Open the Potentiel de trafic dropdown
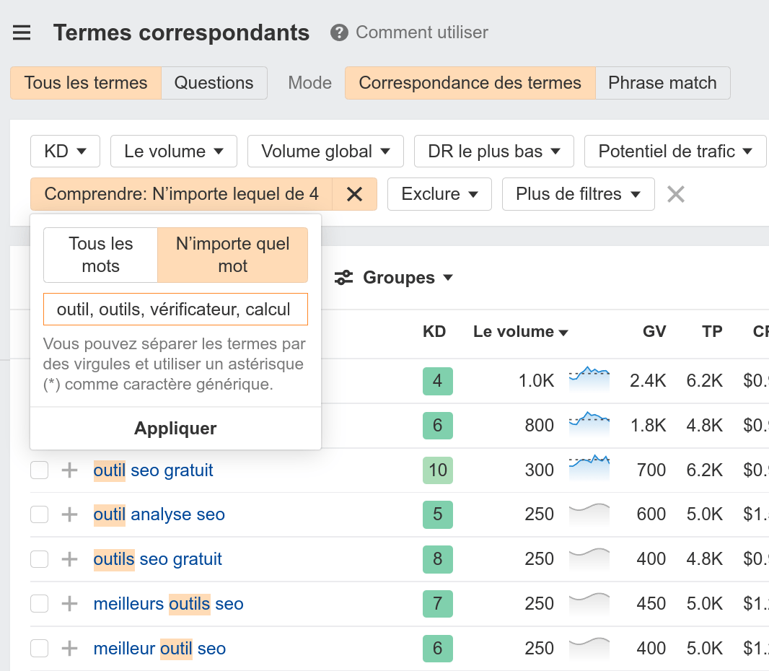The image size is (769, 671). (x=674, y=151)
